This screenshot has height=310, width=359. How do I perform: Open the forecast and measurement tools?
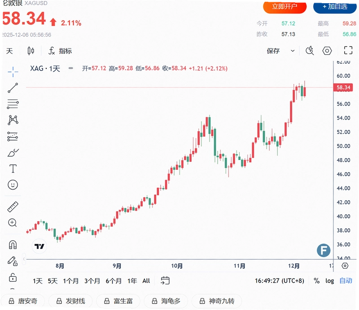point(13,136)
